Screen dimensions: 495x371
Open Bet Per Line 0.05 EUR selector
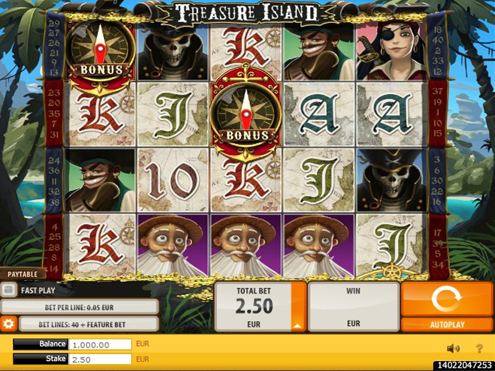coord(80,307)
